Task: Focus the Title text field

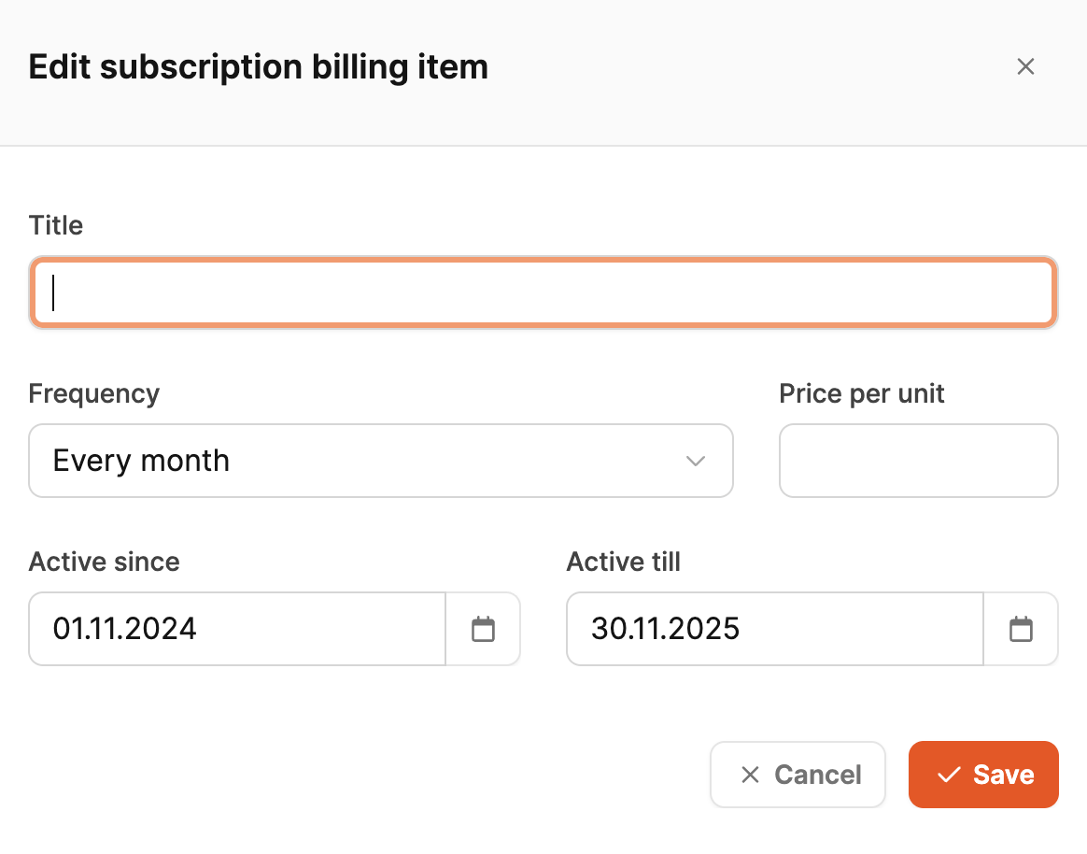Action: coord(543,292)
